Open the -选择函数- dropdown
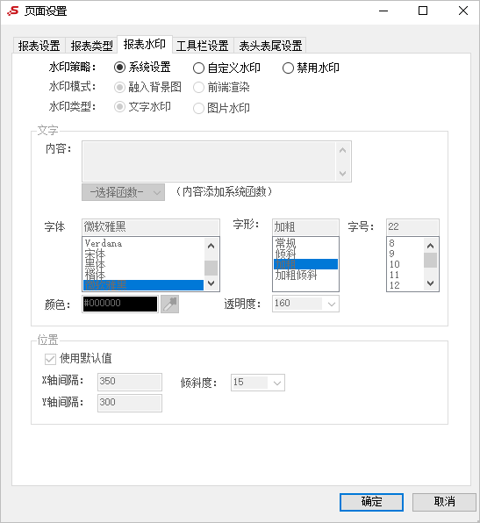This screenshot has height=523, width=480. click(123, 192)
